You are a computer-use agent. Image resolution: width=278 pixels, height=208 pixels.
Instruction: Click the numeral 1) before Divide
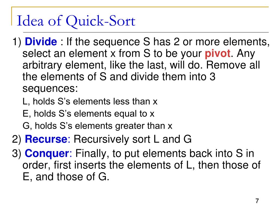[17, 42]
